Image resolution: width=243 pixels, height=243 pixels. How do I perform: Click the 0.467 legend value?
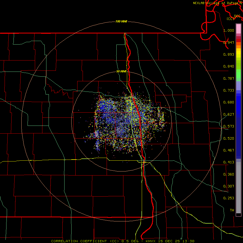tap(229, 150)
